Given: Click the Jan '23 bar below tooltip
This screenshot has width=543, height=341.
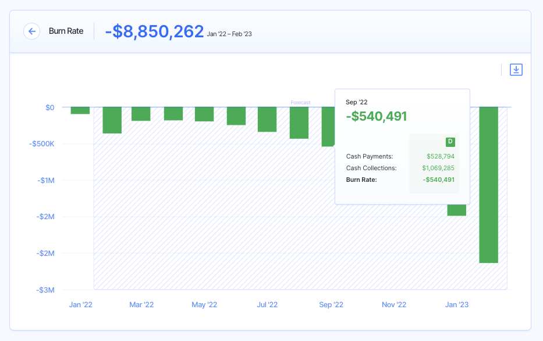Looking at the screenshot, I should [457, 210].
